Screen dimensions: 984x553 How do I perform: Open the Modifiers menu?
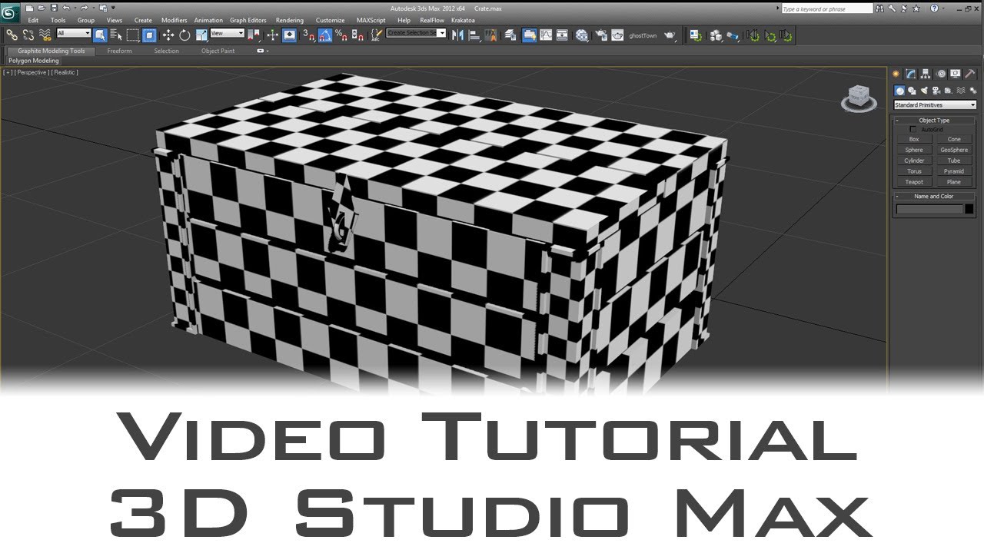click(x=175, y=20)
